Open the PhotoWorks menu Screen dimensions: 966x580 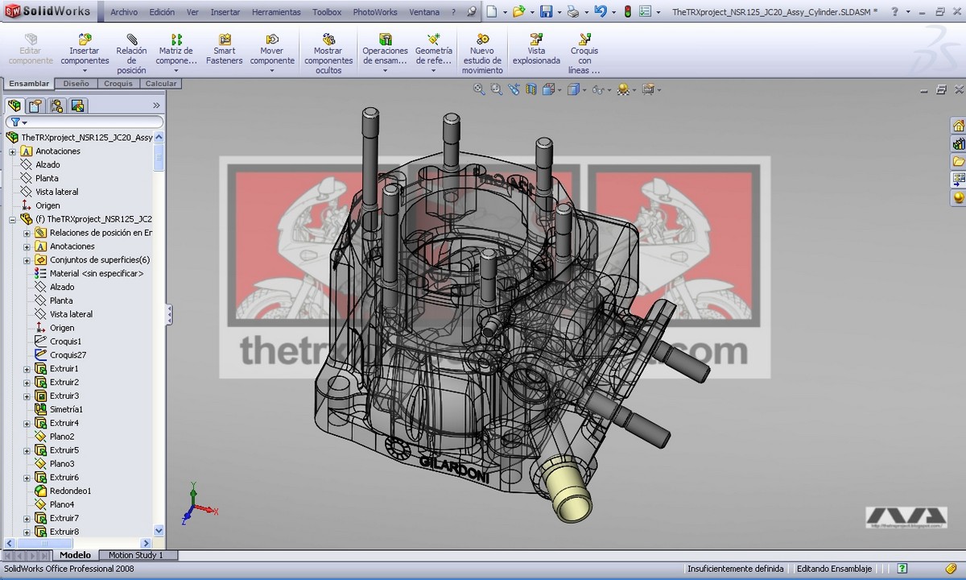tap(375, 12)
